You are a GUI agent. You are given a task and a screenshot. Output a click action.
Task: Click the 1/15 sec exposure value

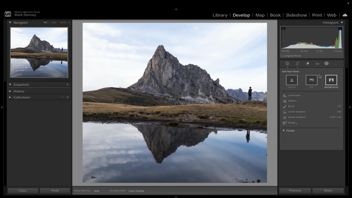tap(338, 51)
